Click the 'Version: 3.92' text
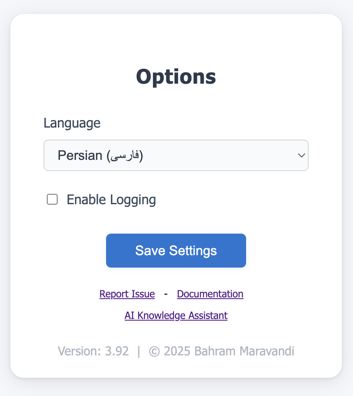 point(93,351)
